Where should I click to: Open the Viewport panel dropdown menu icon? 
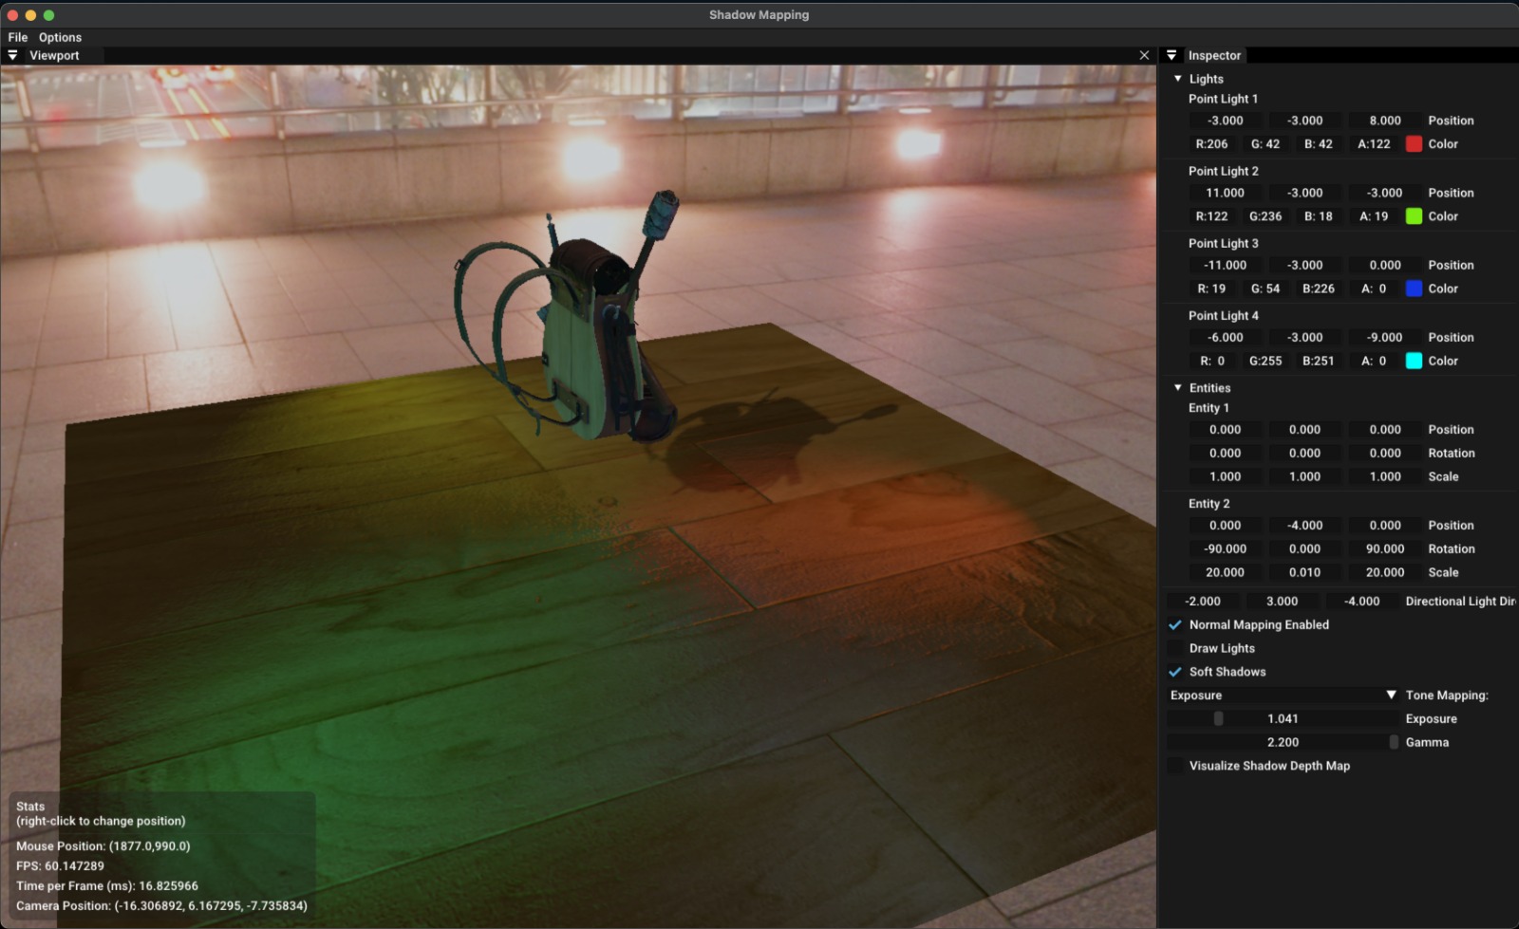[x=12, y=56]
